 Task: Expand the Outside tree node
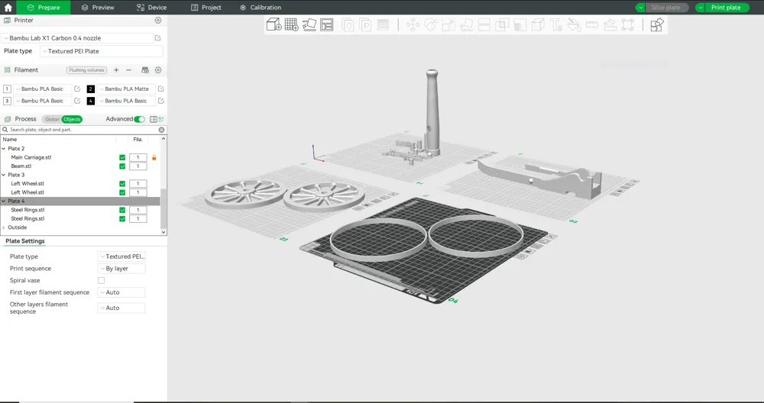[x=4, y=227]
